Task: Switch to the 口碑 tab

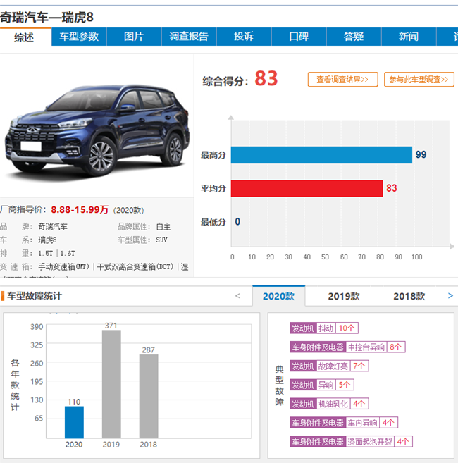Action: click(x=299, y=37)
